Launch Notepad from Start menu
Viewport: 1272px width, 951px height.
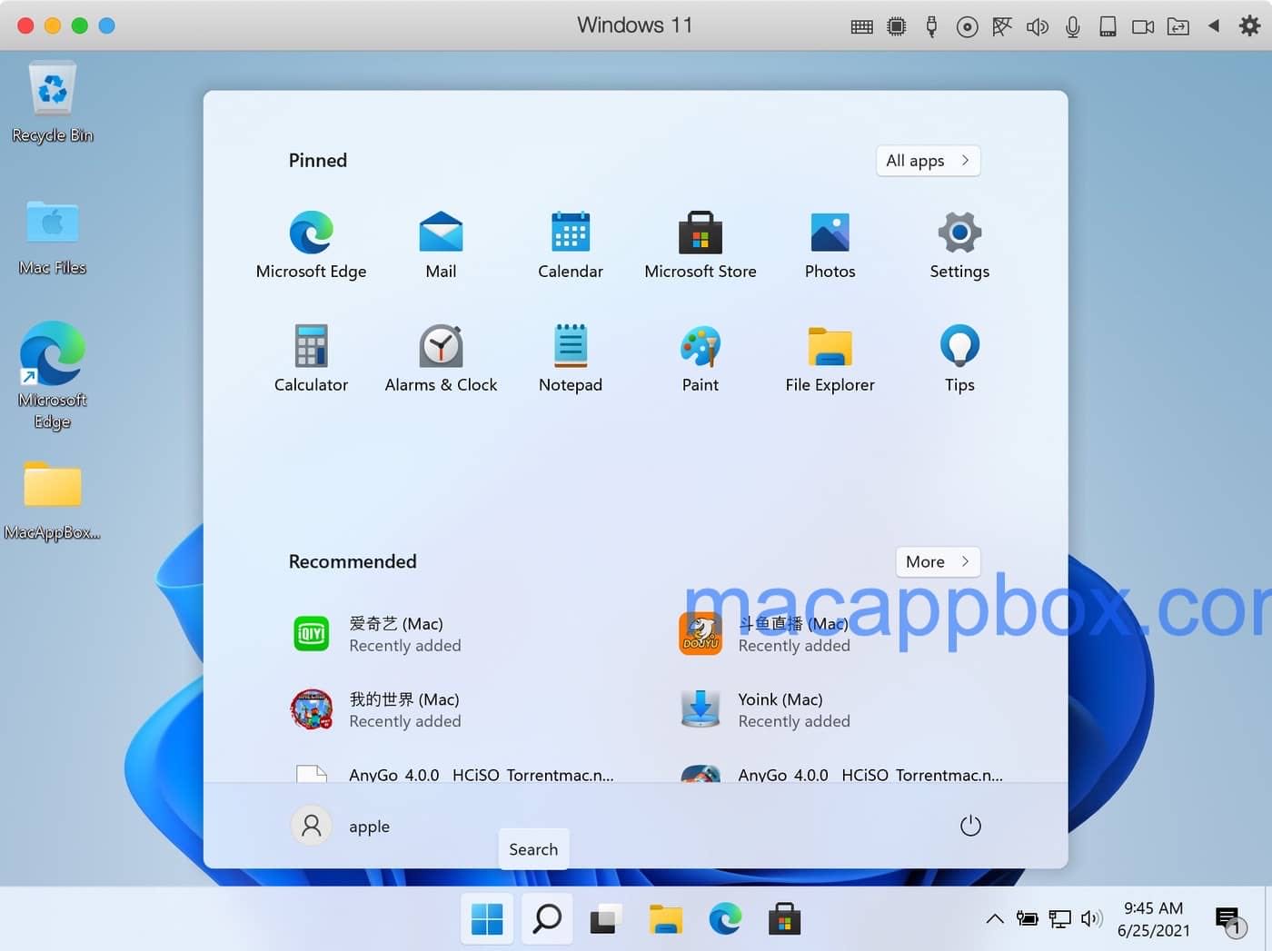click(571, 359)
